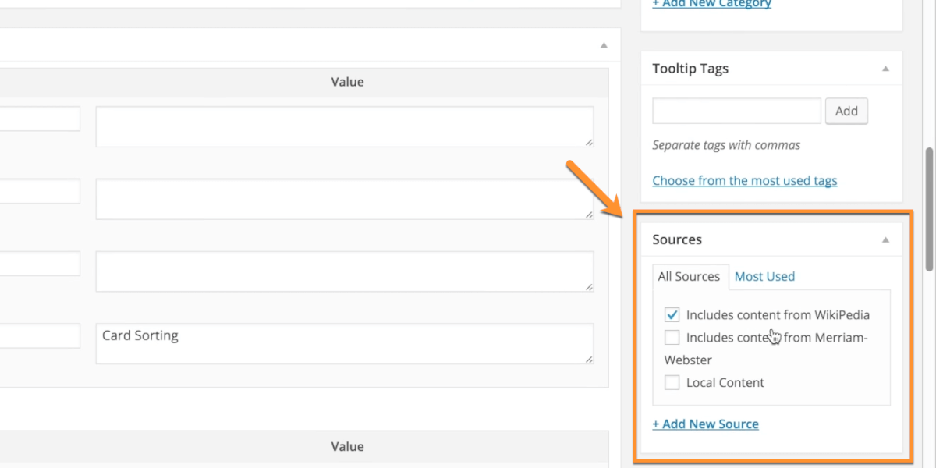Viewport: 936px width, 468px height.
Task: Toggle the collapse arrow above the Value table
Action: point(604,46)
